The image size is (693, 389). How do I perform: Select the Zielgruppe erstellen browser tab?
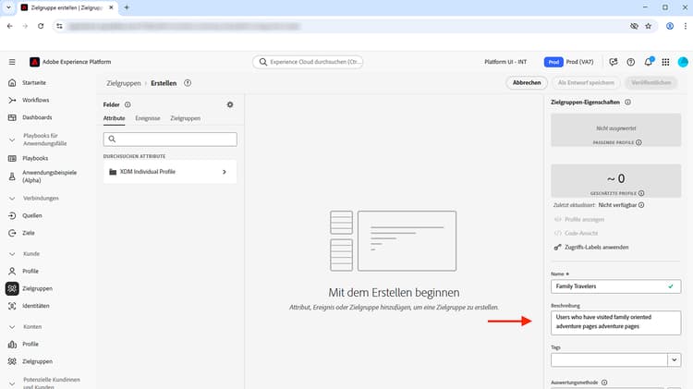pos(67,7)
